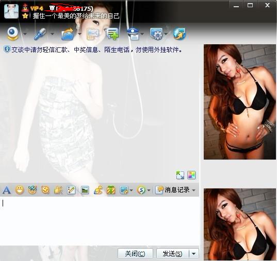Click the star level icon below VIP
The width and height of the screenshot is (277, 261).
click(x=25, y=16)
